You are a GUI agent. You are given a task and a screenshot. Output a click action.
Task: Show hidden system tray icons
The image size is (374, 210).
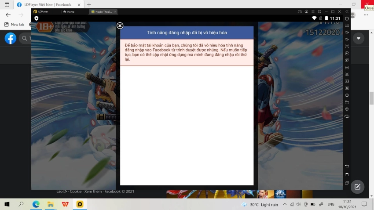tap(285, 204)
